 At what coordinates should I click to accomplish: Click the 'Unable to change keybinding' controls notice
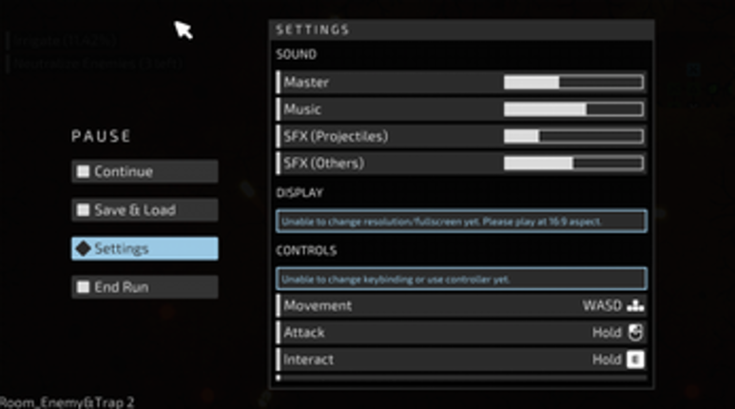click(461, 279)
